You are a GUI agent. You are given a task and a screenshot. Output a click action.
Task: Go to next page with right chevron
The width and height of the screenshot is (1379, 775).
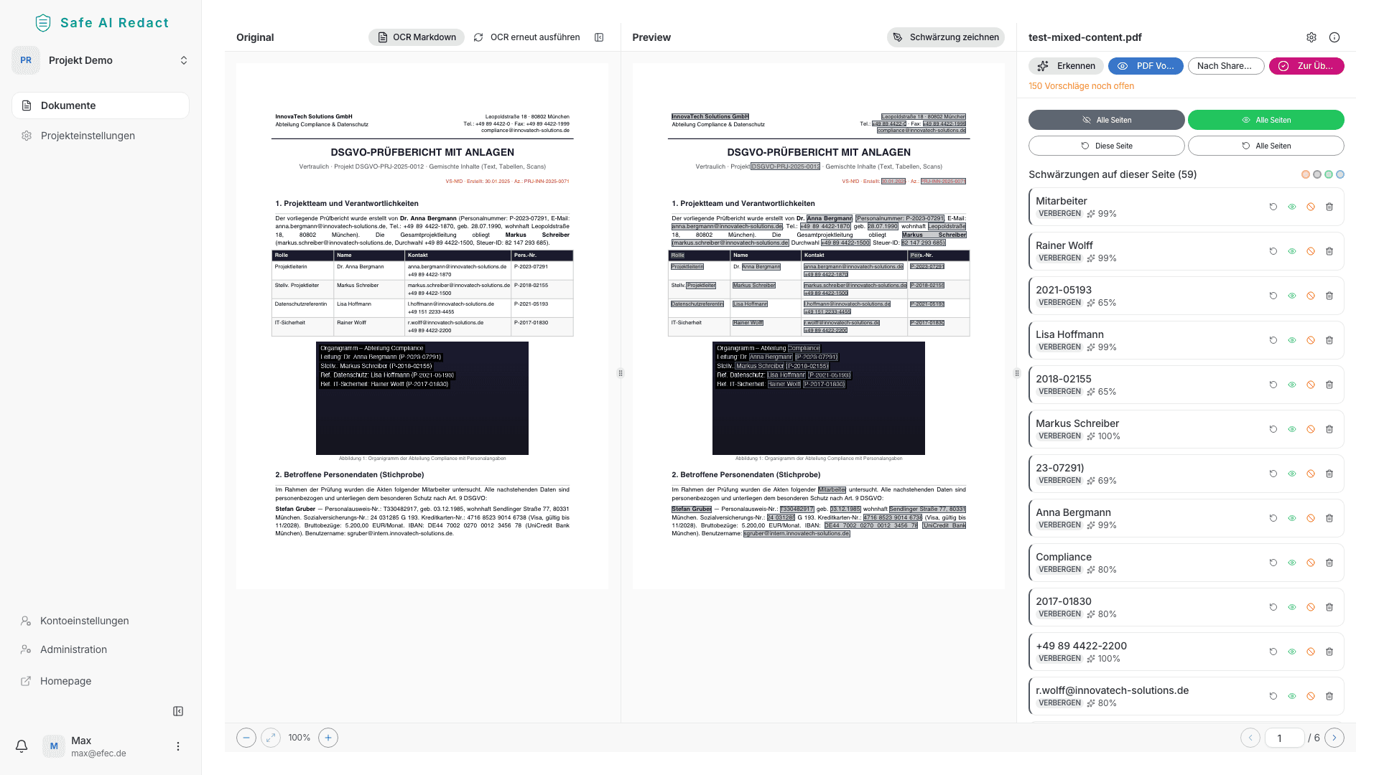[x=1334, y=738]
